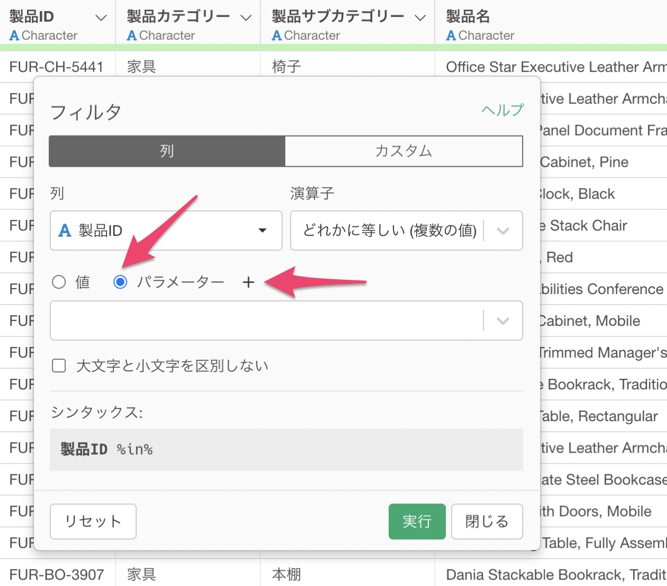This screenshot has height=586, width=667.
Task: Expand the 演算子 operator dropdown
Action: click(x=503, y=231)
